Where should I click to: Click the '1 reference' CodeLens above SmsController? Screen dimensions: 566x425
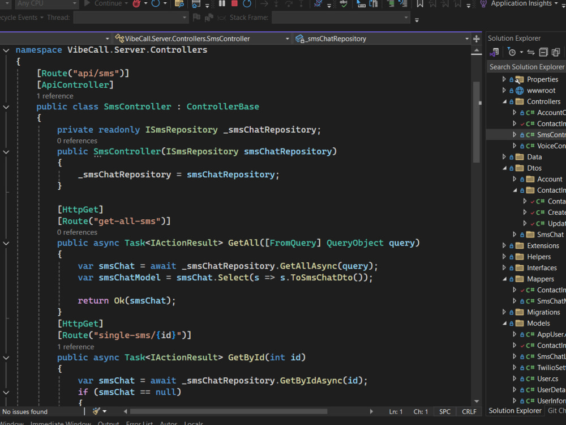coord(55,96)
